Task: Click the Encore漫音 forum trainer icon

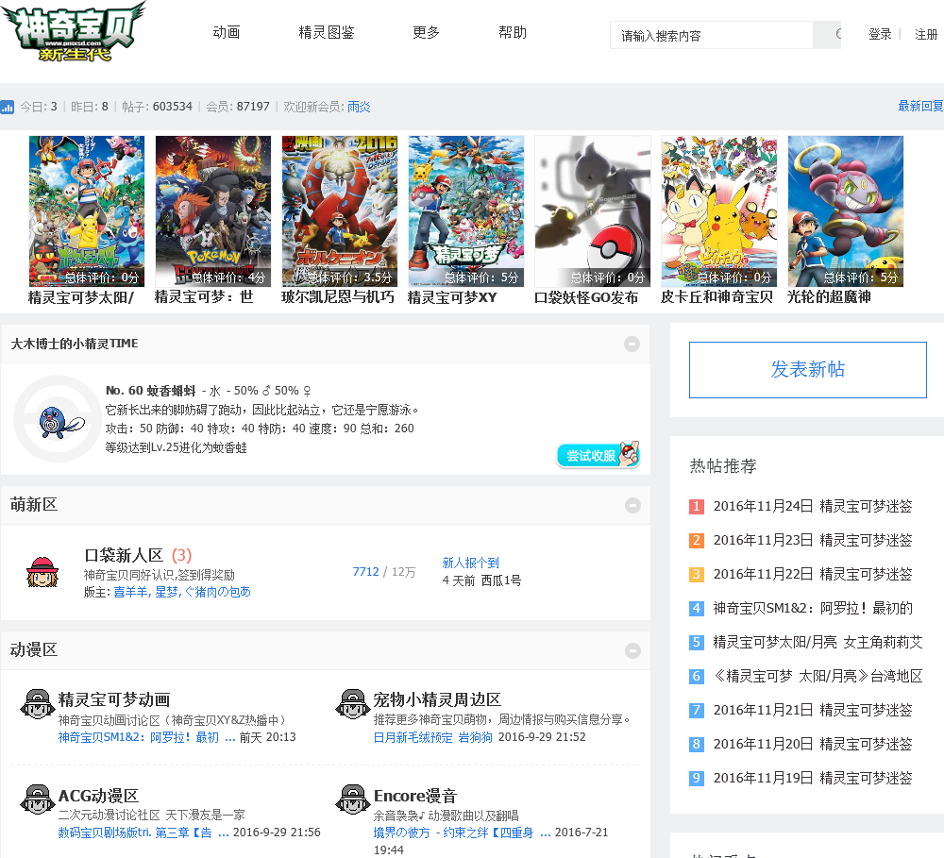Action: coord(353,799)
